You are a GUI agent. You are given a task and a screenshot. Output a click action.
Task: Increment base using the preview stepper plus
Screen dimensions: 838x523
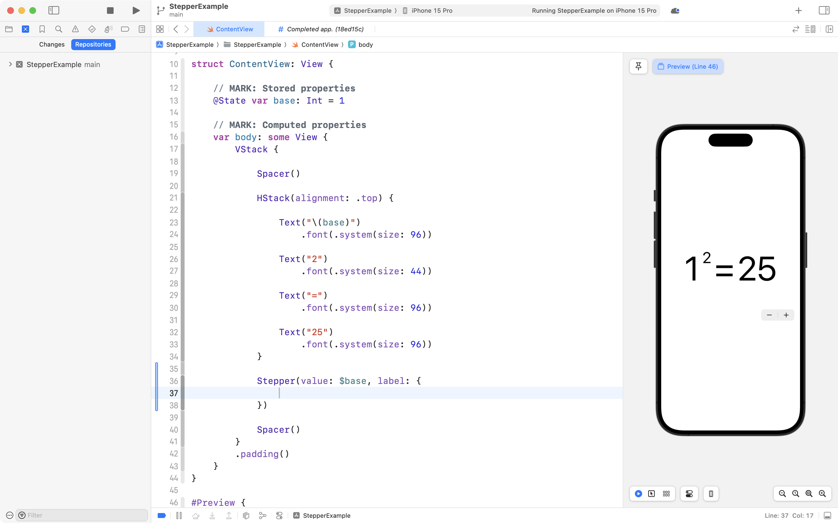(786, 315)
